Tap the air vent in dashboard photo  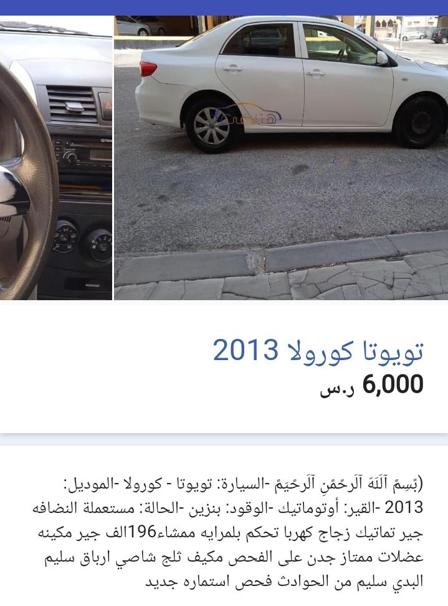[72, 104]
